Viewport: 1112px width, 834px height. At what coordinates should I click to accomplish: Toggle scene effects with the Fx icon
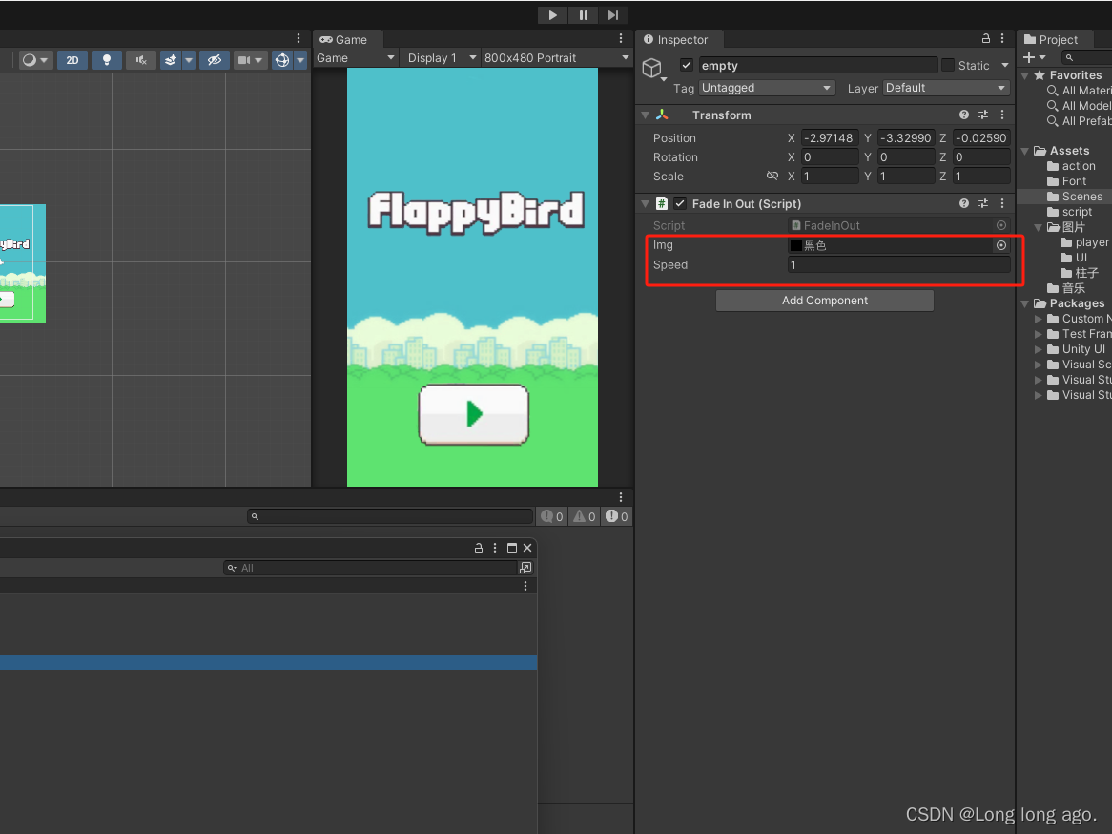[170, 60]
